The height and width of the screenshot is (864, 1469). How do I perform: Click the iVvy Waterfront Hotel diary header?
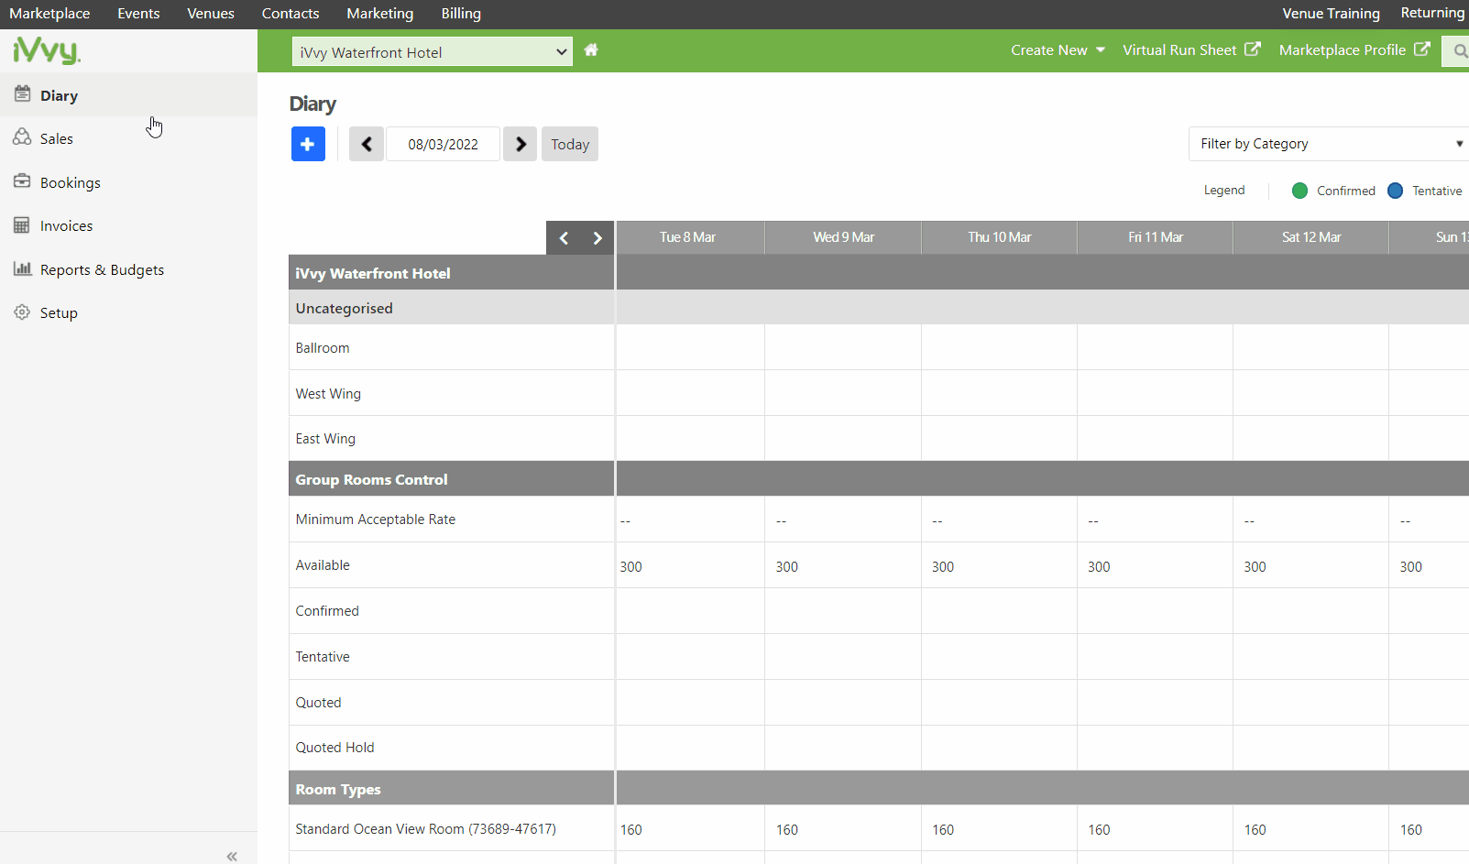point(373,273)
